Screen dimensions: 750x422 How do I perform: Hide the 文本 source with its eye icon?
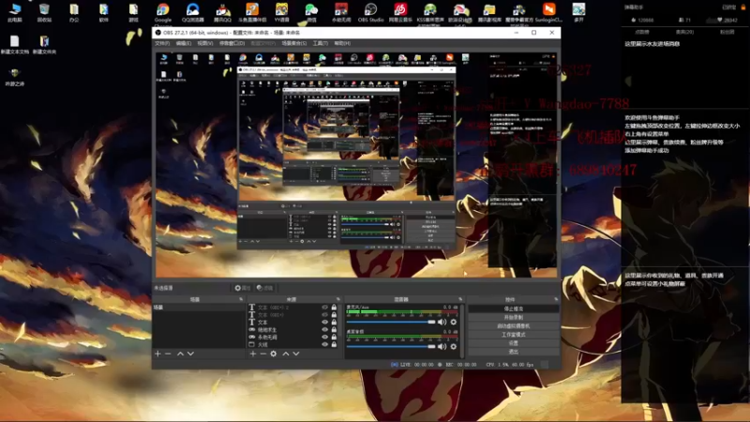point(324,323)
